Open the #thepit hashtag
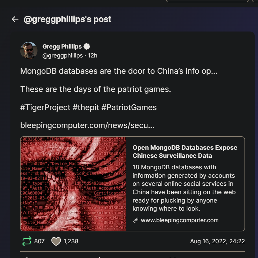Viewport: 258px width, 258px height. 86,107
